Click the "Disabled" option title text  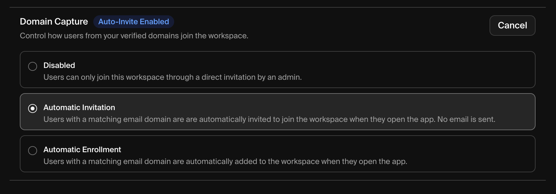pyautogui.click(x=59, y=65)
